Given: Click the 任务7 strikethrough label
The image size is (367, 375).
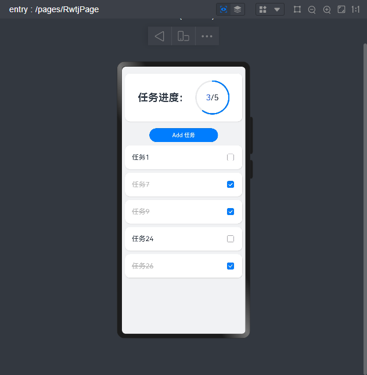Looking at the screenshot, I should (141, 184).
